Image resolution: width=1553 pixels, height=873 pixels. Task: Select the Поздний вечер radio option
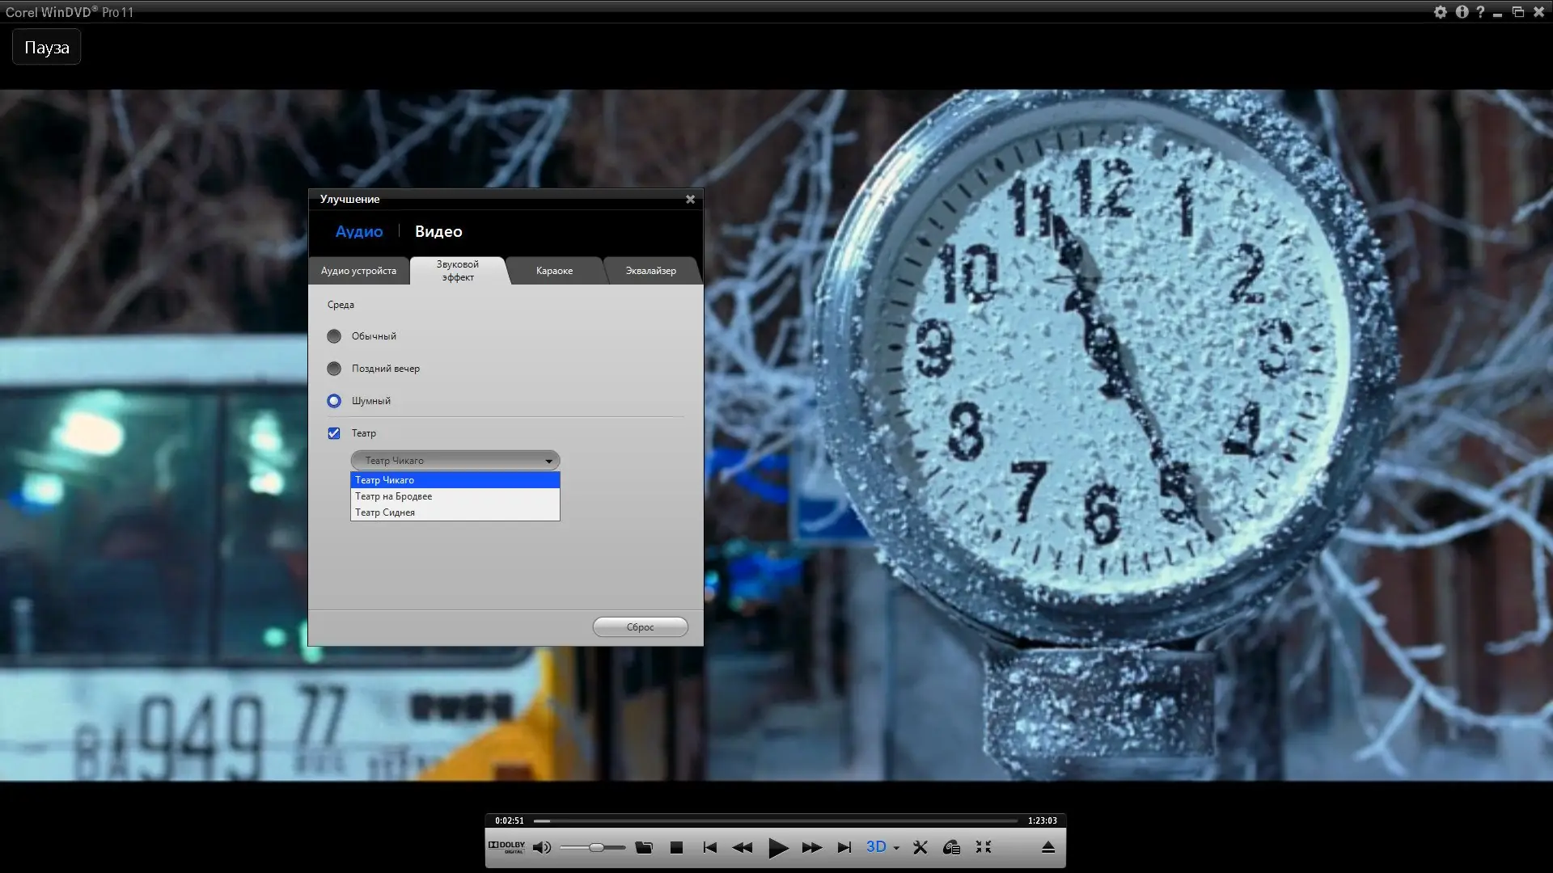334,369
